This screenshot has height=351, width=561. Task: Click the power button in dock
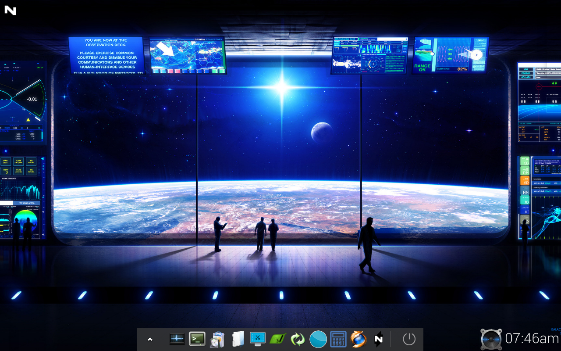409,339
